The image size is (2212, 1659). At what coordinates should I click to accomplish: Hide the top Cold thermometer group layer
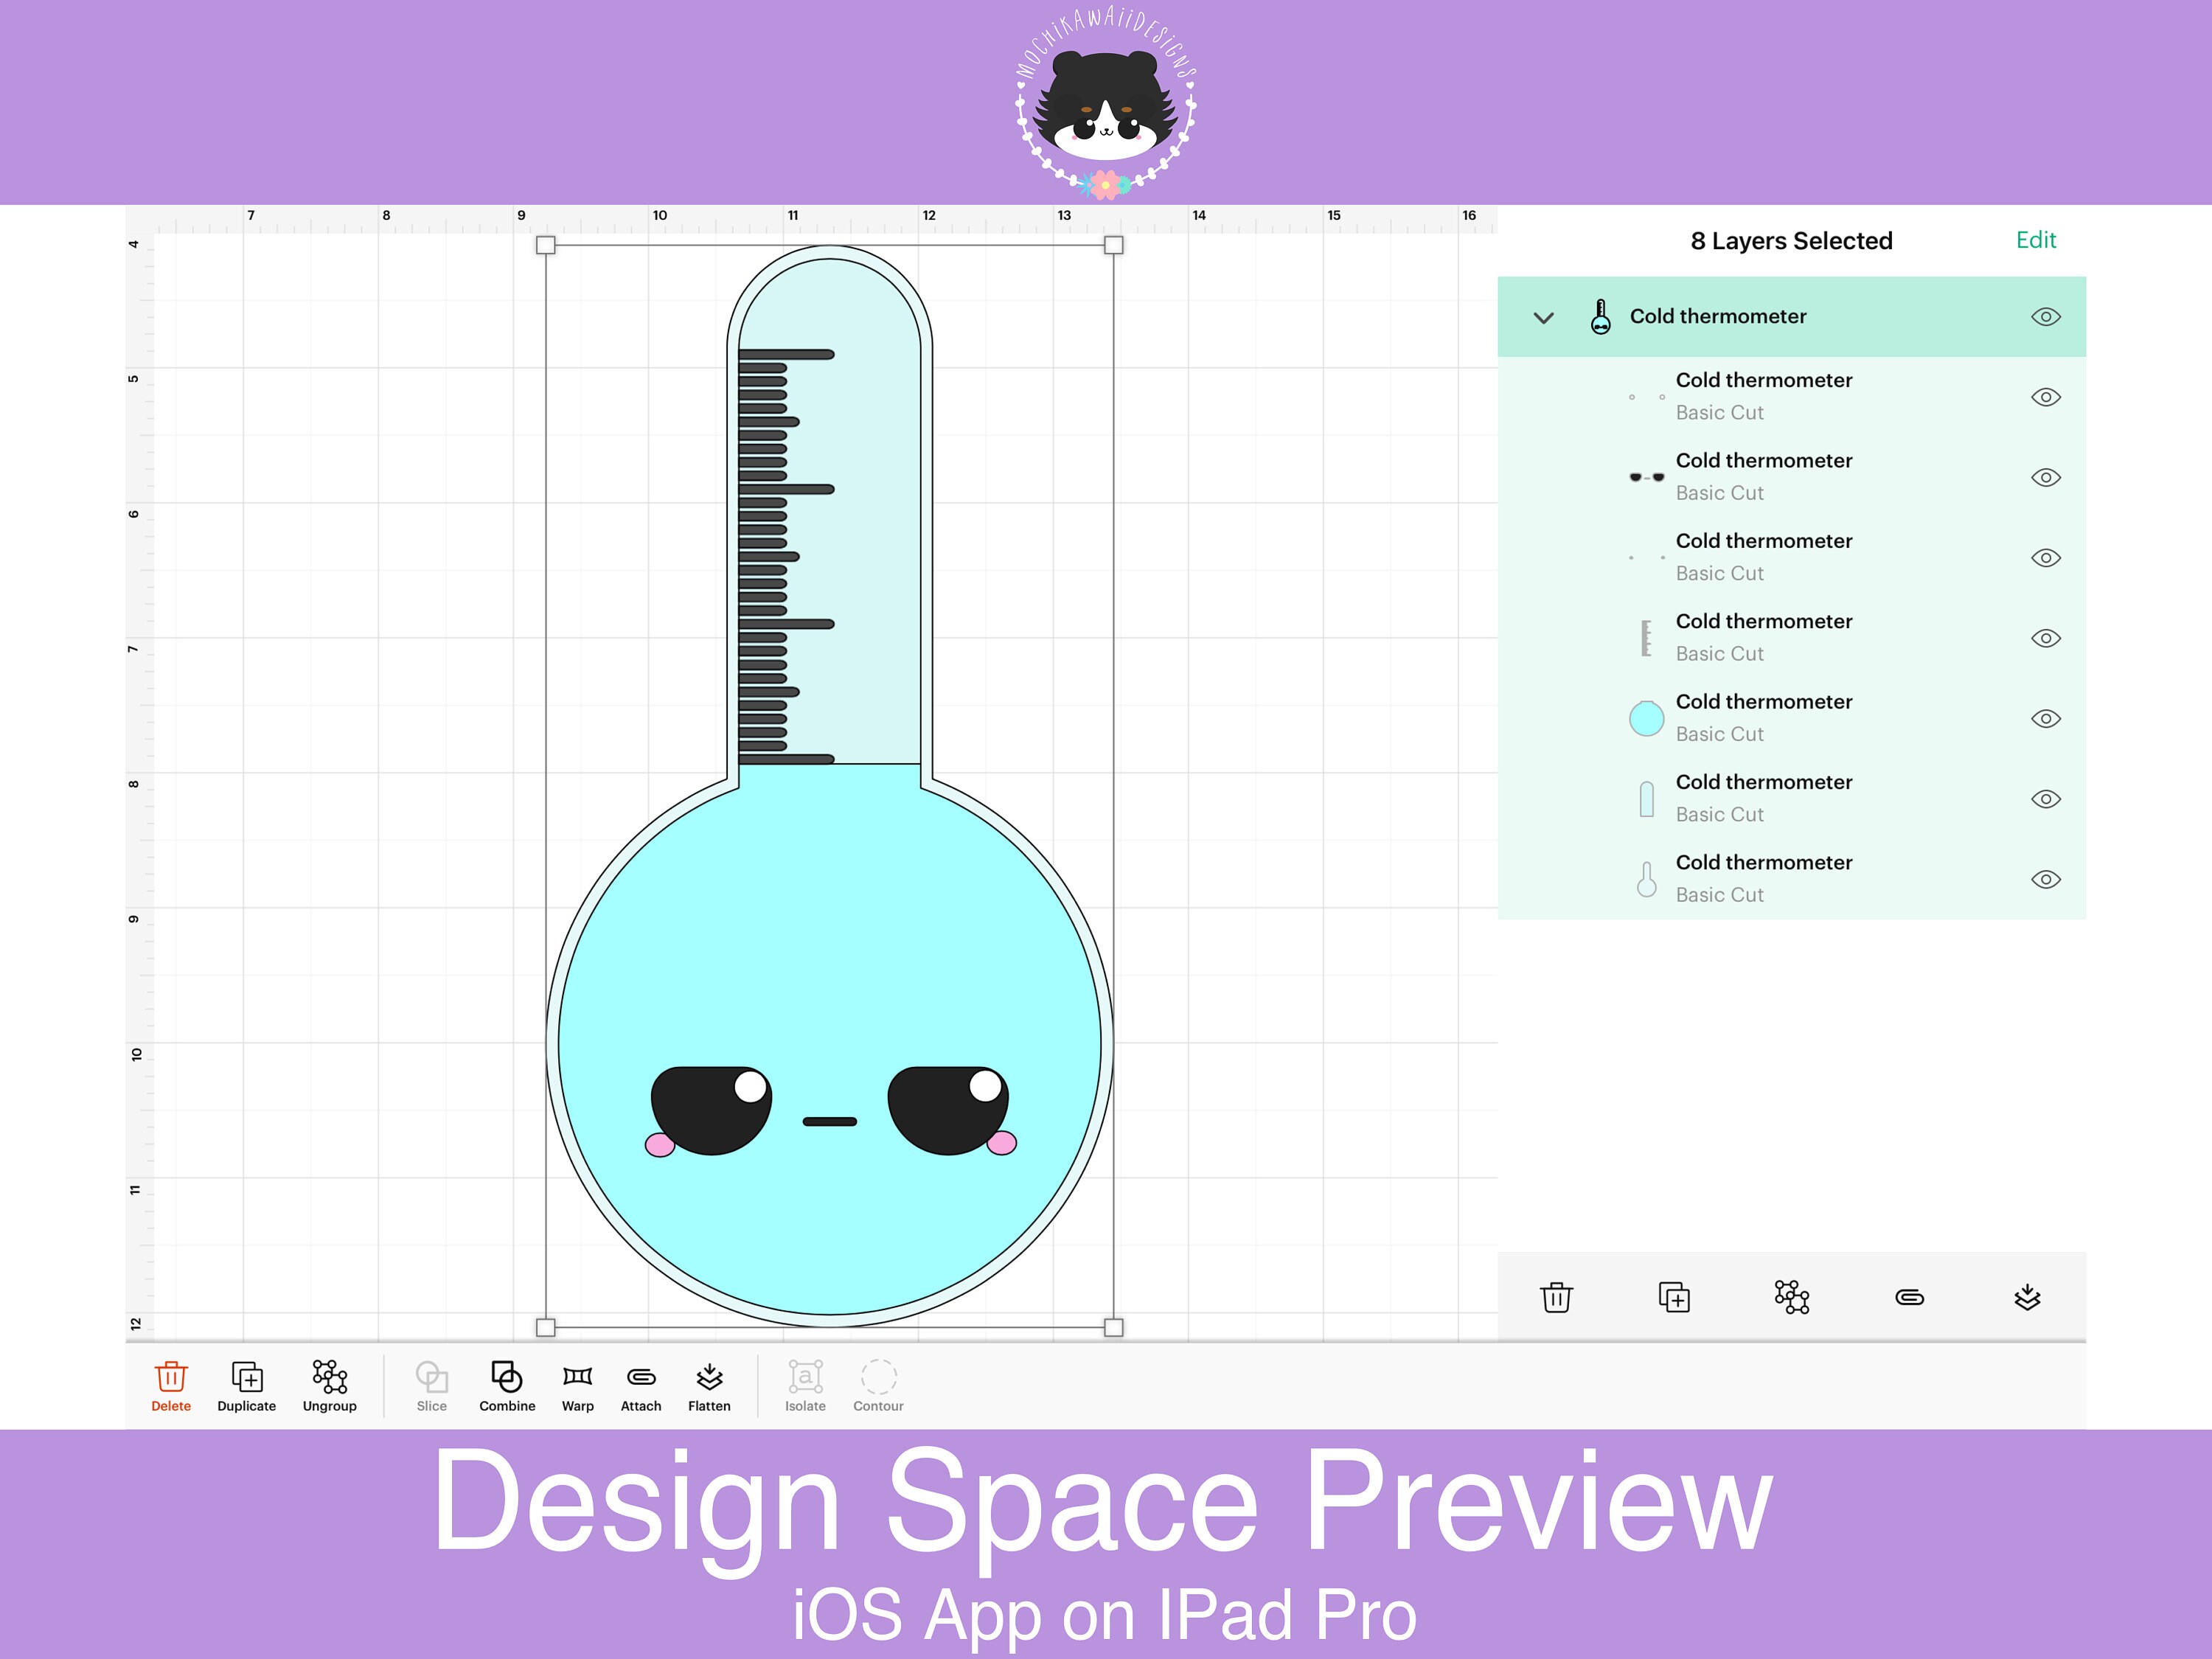point(2045,316)
